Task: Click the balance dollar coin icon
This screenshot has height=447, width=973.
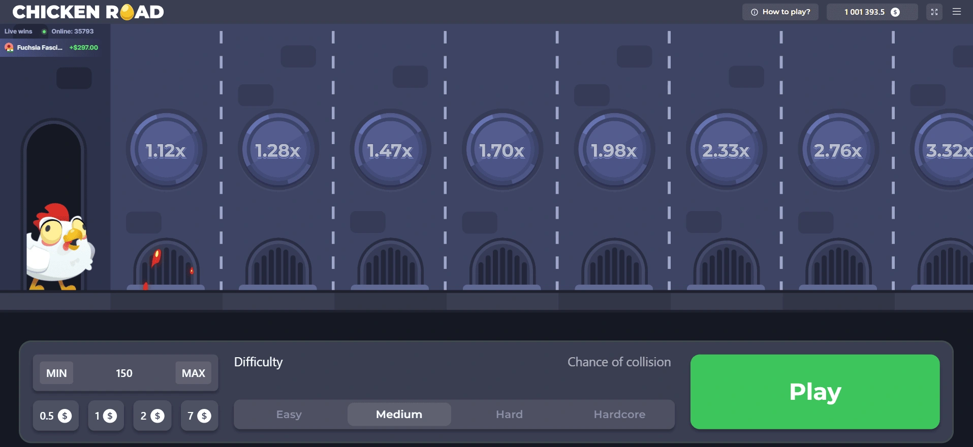Action: pos(895,12)
